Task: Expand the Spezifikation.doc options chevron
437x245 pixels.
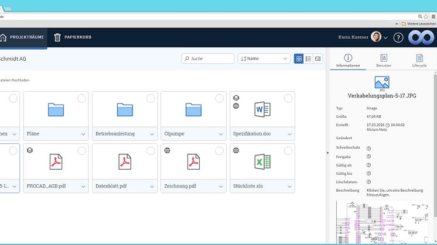Action: coord(289,134)
